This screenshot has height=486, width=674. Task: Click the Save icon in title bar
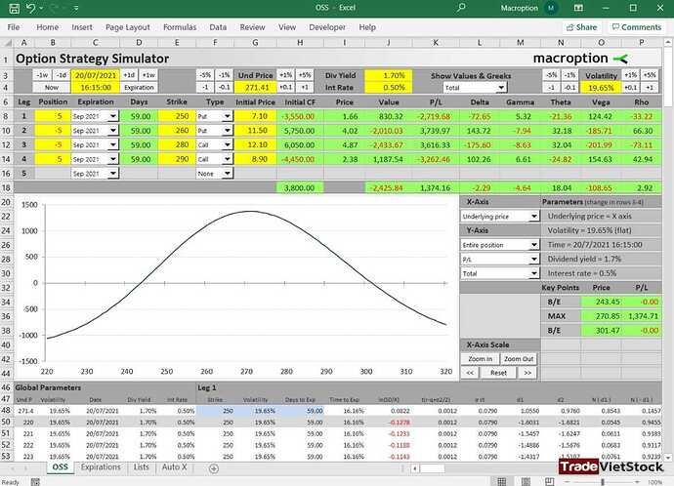click(15, 8)
